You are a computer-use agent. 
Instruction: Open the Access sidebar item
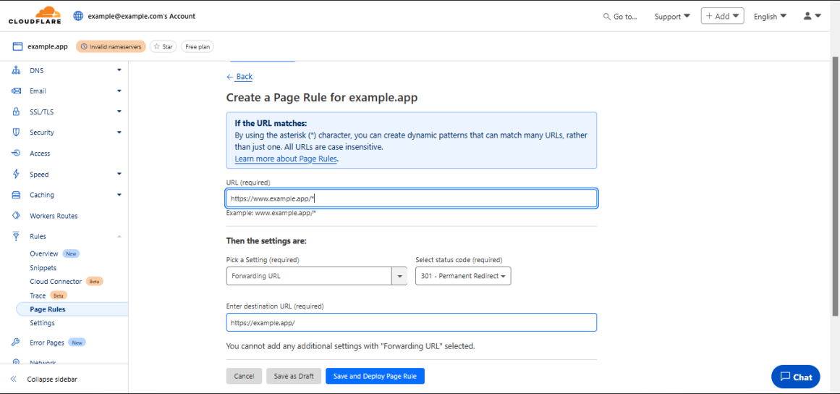pos(40,154)
